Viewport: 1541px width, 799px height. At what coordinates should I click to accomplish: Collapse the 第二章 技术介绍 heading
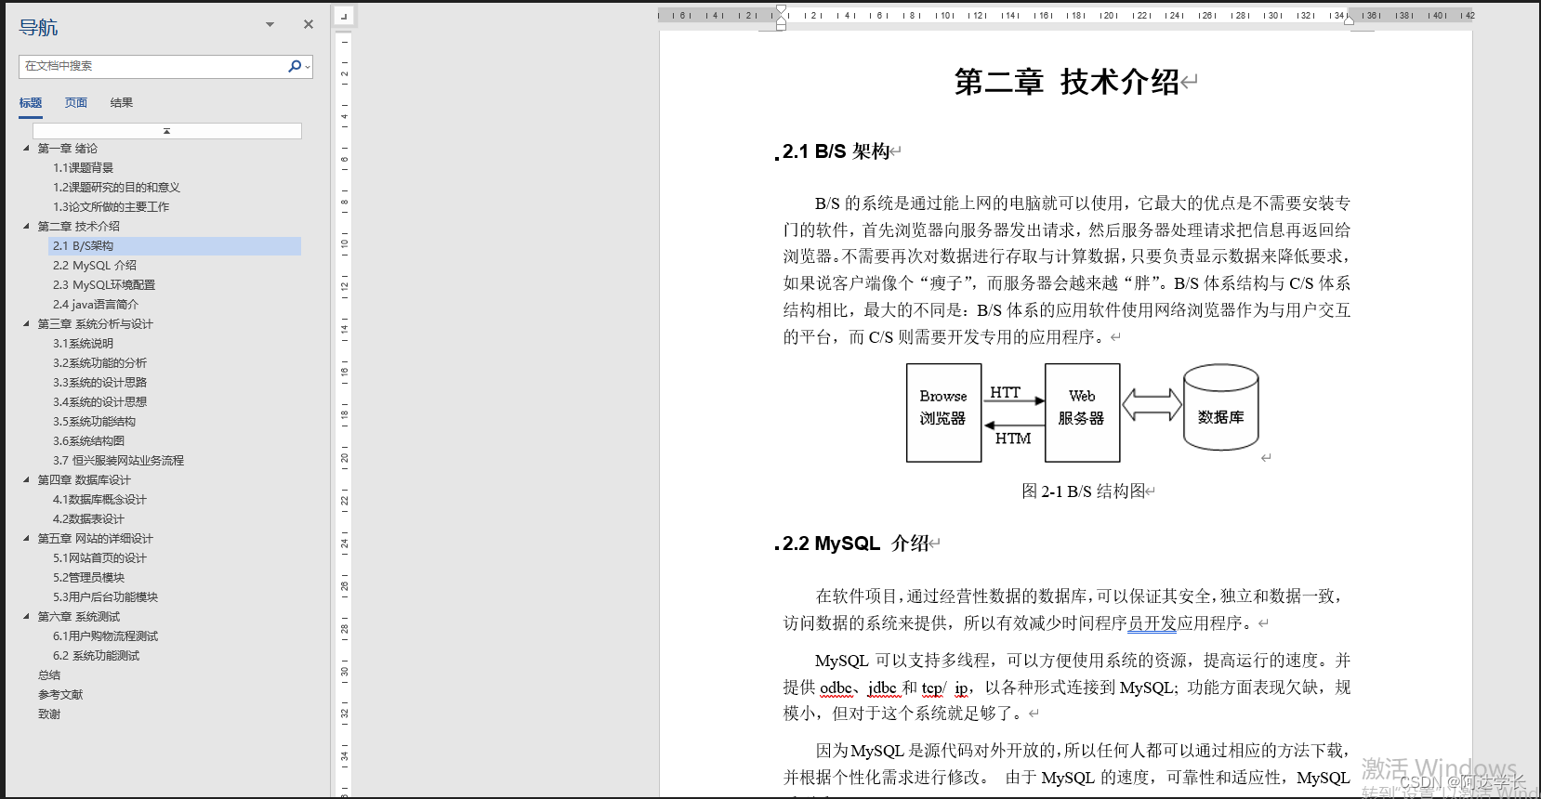coord(26,227)
